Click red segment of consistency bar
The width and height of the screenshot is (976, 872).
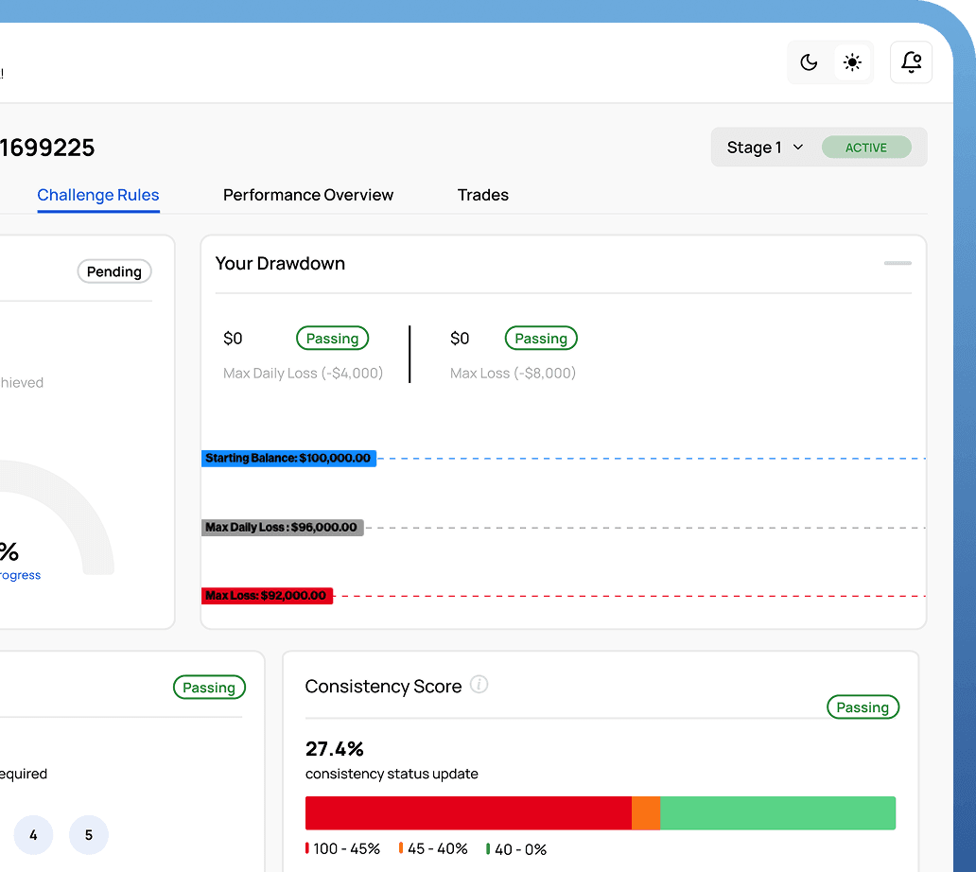point(468,813)
